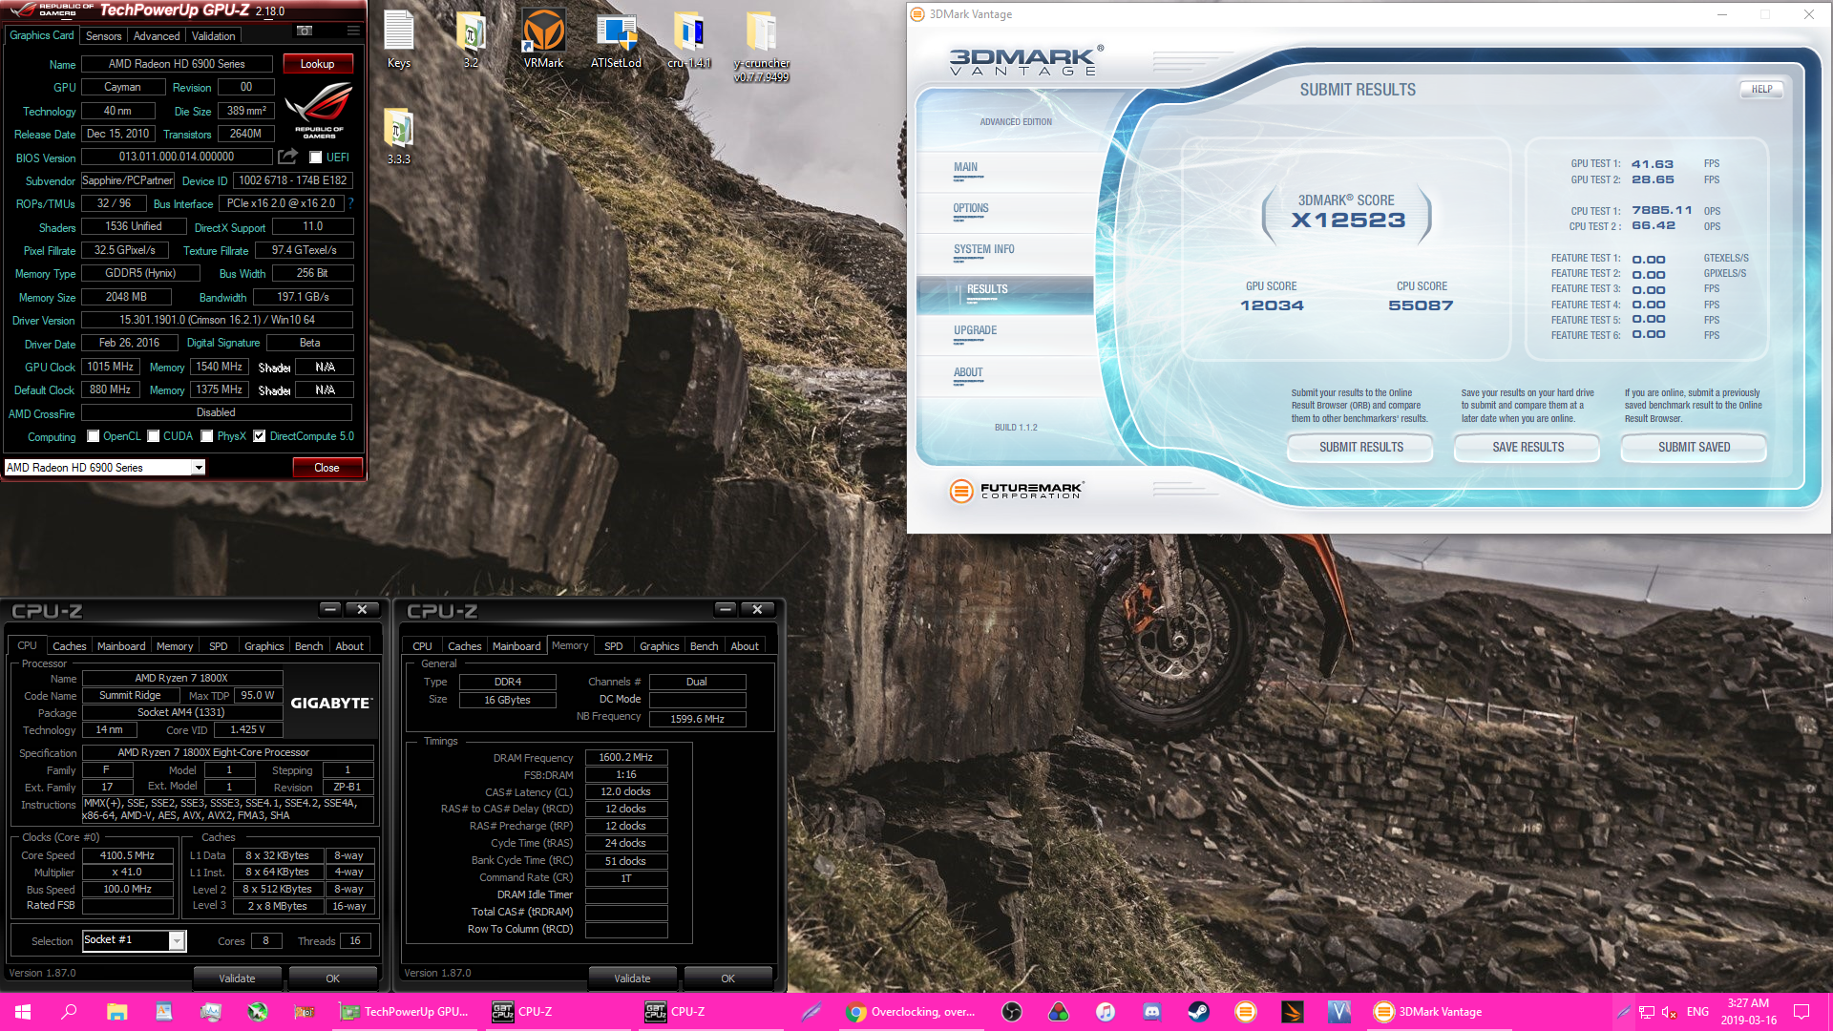This screenshot has height=1031, width=1833.
Task: Toggle the CUDA checkbox in GPU-Z
Action: [x=154, y=436]
